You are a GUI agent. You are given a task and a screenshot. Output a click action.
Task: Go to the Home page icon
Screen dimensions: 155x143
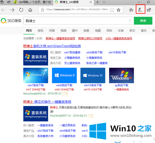(x=30, y=10)
